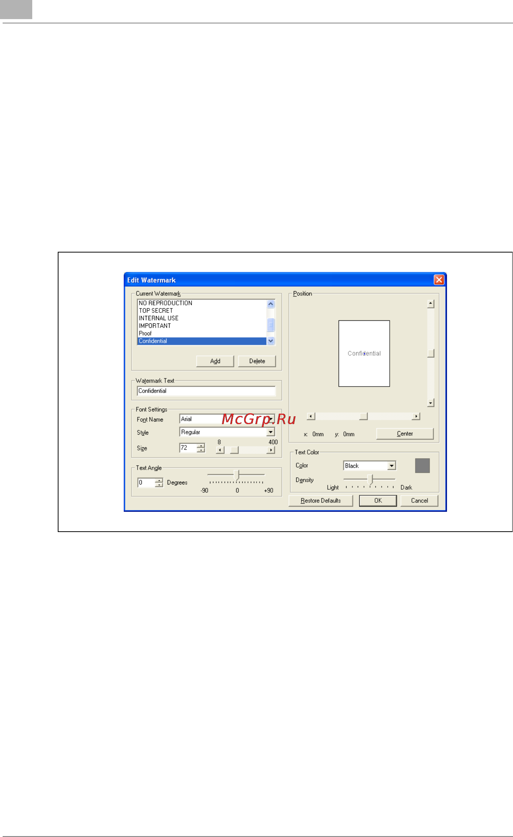Decrease text angle with spinner down
This screenshot has height=837, width=513.
159,485
